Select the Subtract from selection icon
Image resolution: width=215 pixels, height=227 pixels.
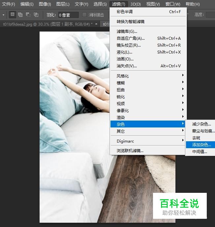point(28,15)
